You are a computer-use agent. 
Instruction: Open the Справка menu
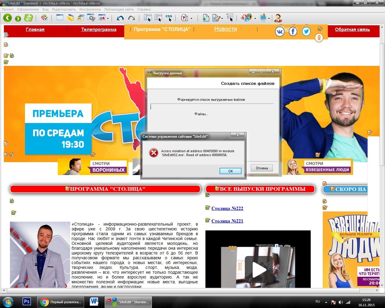[x=144, y=9]
